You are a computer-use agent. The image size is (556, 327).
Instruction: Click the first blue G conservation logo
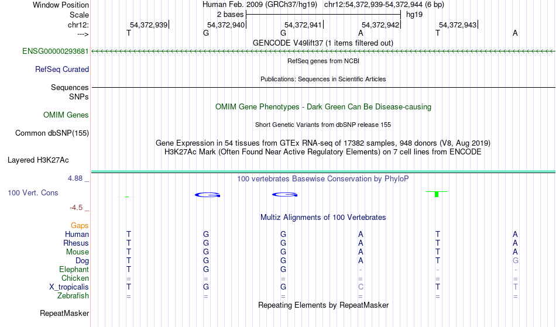click(208, 195)
